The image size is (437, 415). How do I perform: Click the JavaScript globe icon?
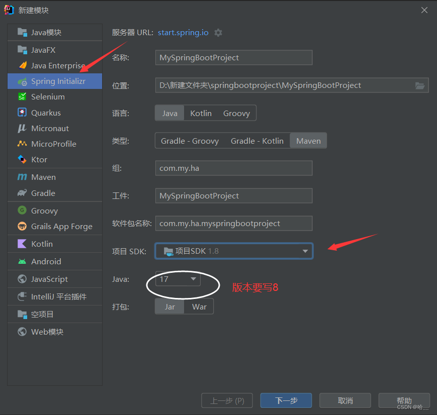[x=22, y=279]
